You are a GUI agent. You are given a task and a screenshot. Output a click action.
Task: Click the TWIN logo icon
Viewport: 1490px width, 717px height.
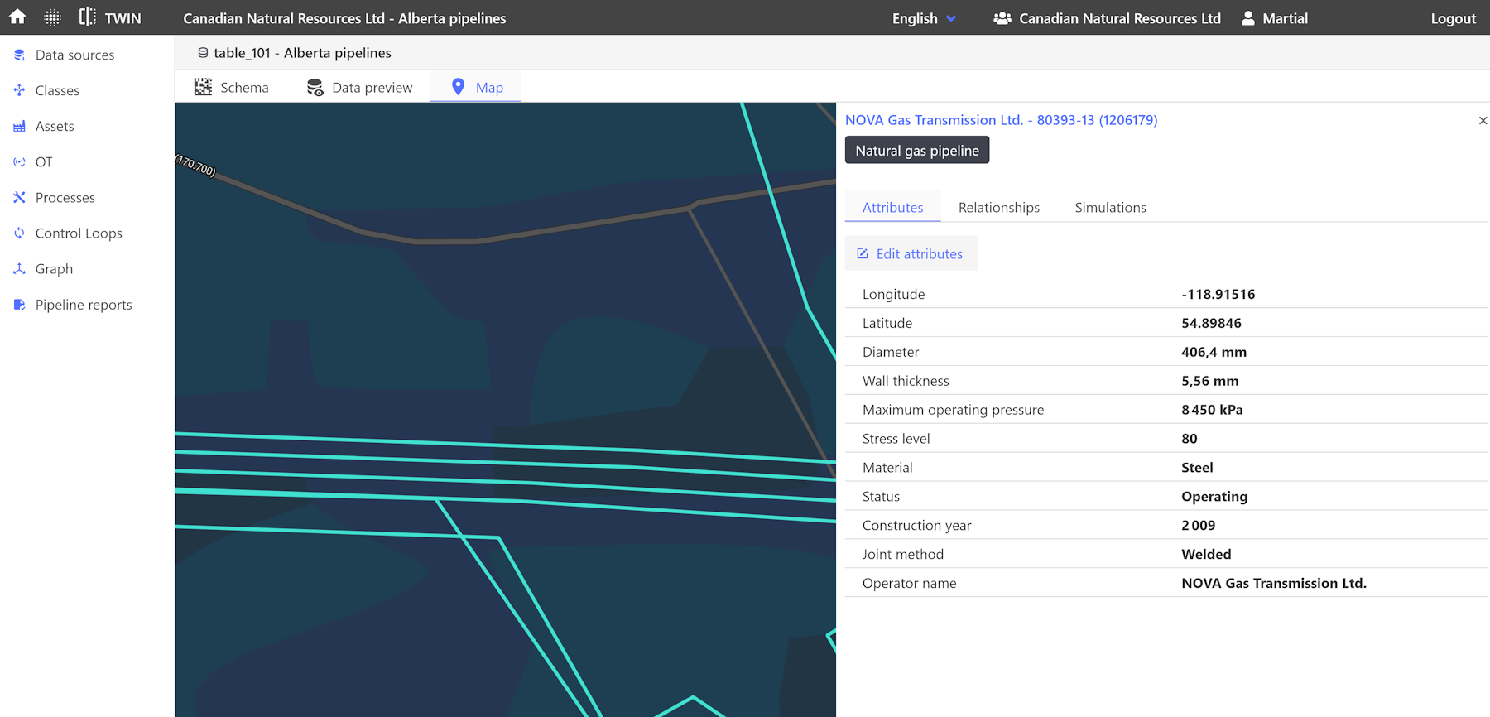point(87,17)
